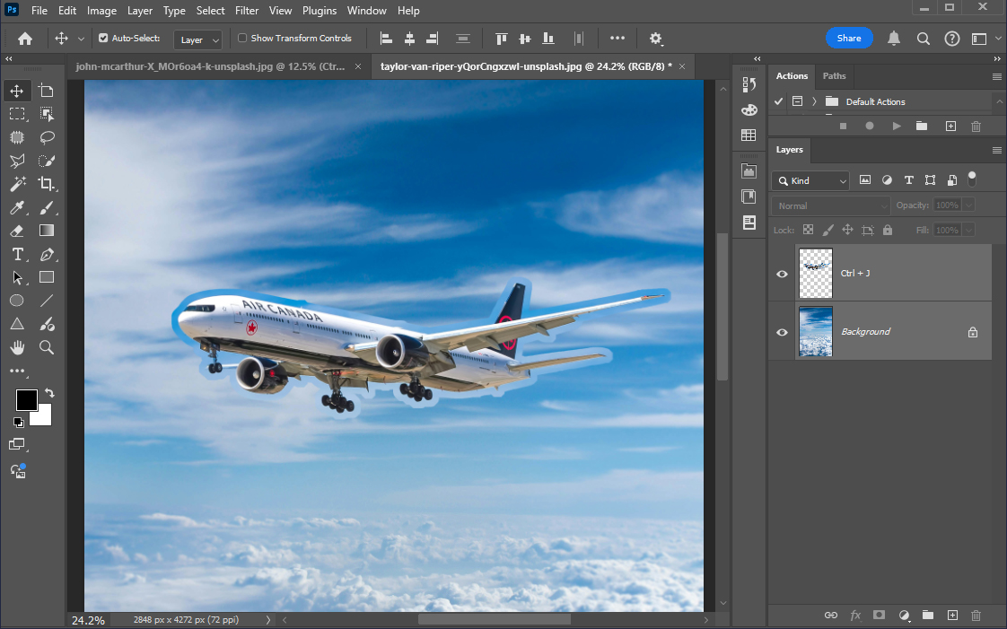Play the selected action
The height and width of the screenshot is (629, 1007).
point(897,126)
